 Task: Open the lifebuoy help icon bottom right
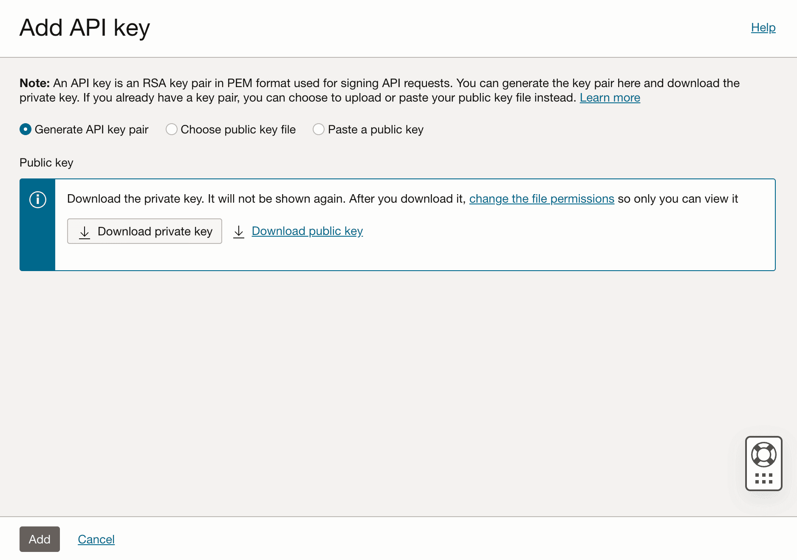pos(763,453)
